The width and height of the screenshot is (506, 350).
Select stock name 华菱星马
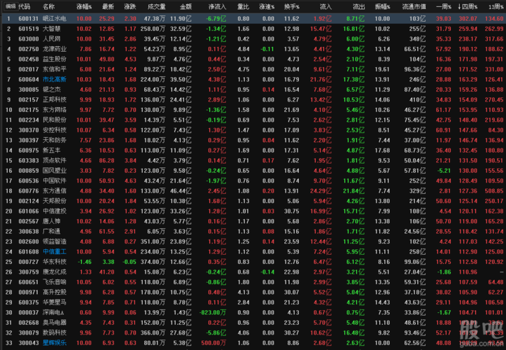click(x=55, y=302)
